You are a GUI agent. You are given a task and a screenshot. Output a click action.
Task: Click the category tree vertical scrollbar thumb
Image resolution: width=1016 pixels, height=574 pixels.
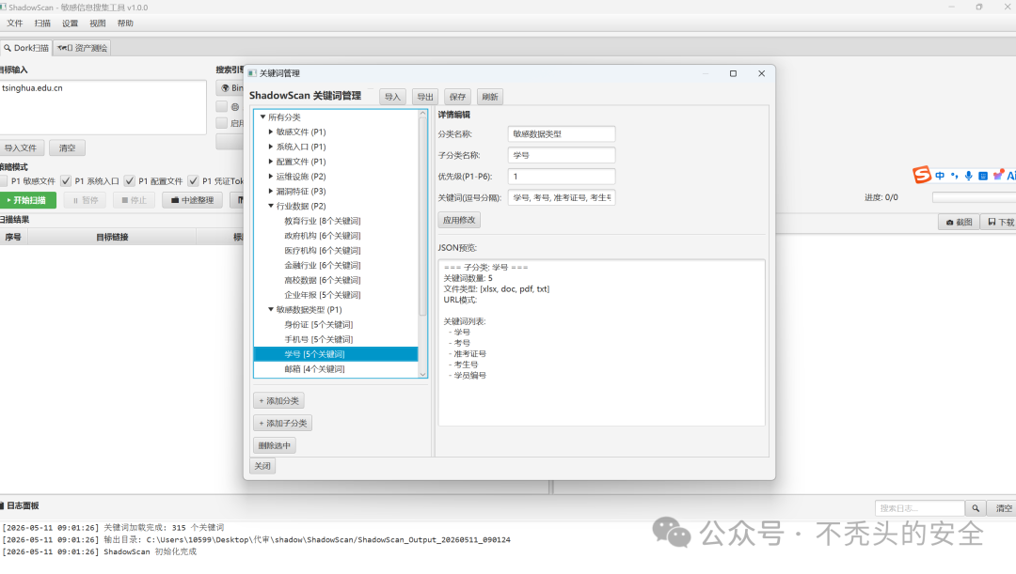click(423, 215)
